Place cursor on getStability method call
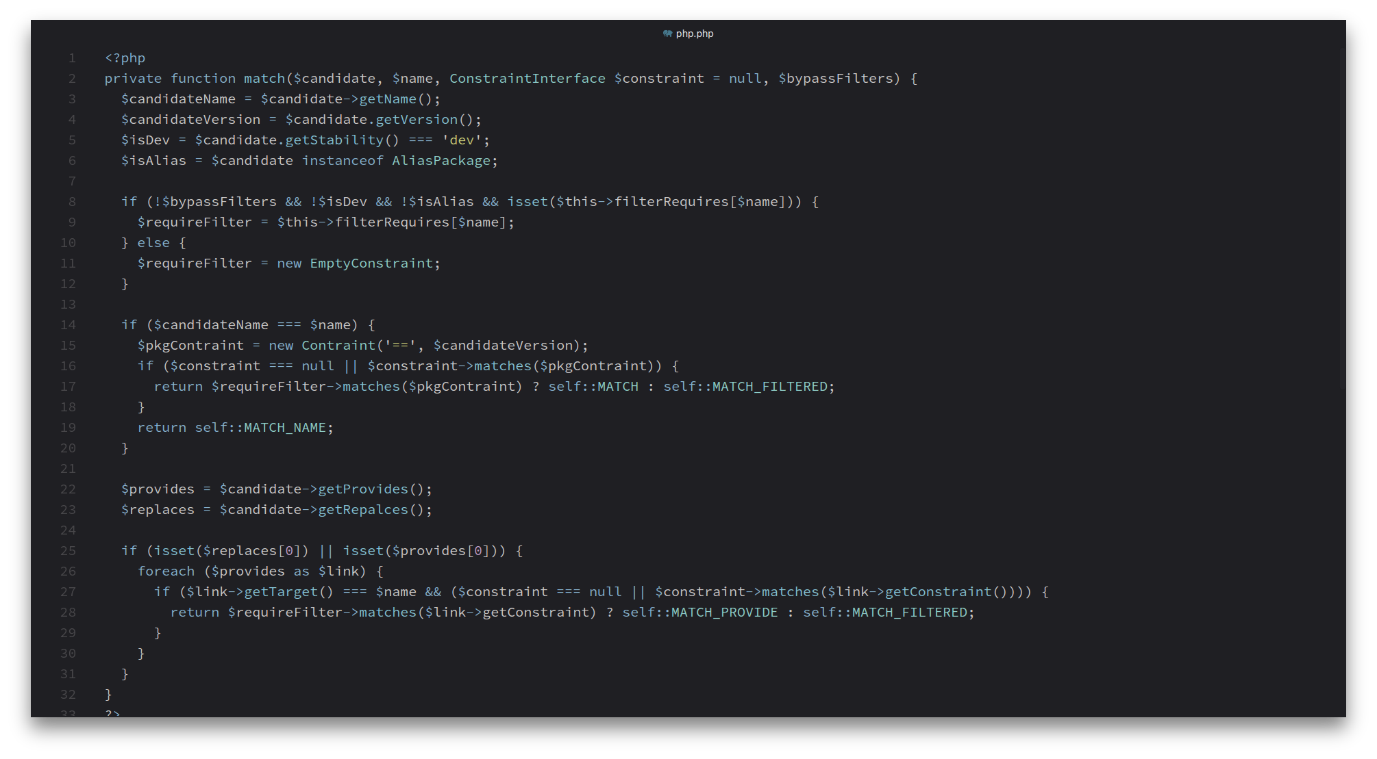 (x=334, y=140)
